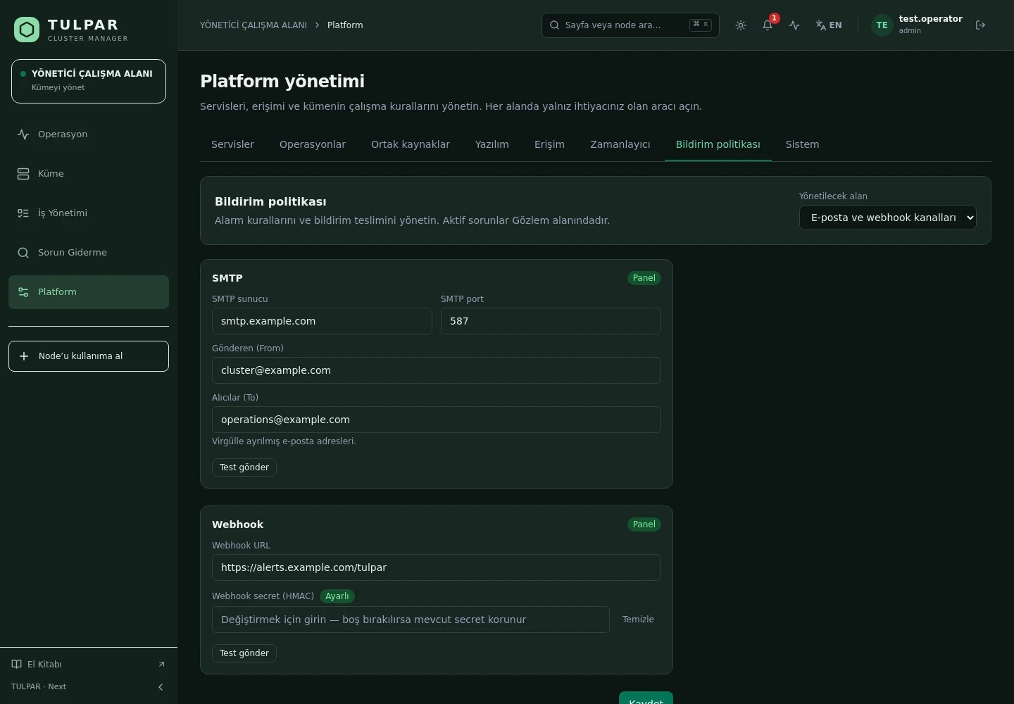
Task: Open Küme sidebar section
Action: click(x=89, y=174)
